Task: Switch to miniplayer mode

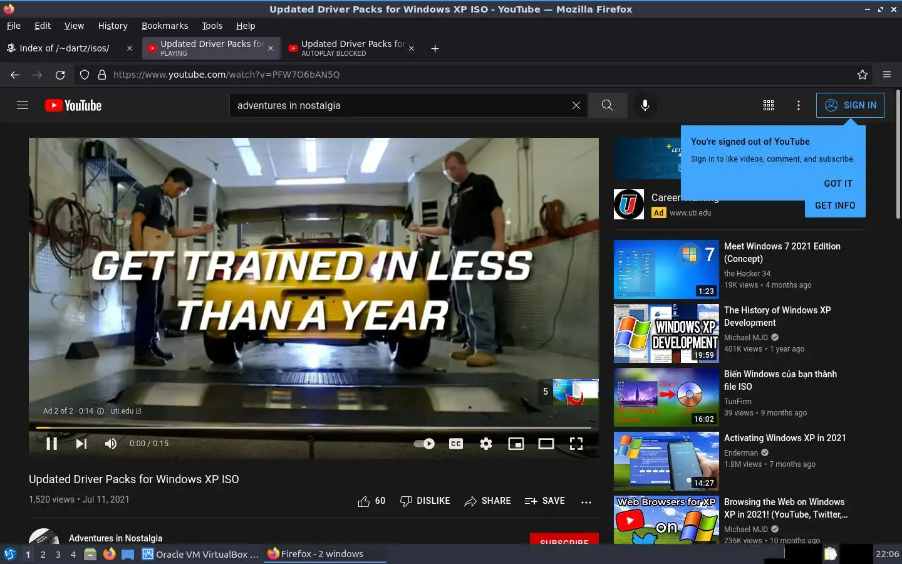Action: pyautogui.click(x=516, y=444)
